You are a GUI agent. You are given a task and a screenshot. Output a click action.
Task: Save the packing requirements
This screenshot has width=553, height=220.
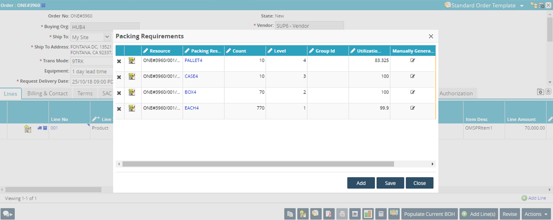[390, 183]
